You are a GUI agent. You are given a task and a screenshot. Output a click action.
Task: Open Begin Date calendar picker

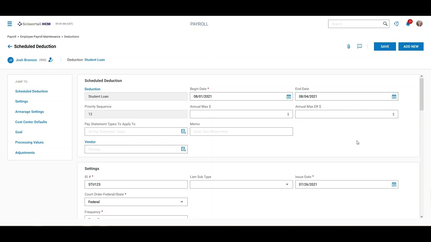pyautogui.click(x=289, y=96)
